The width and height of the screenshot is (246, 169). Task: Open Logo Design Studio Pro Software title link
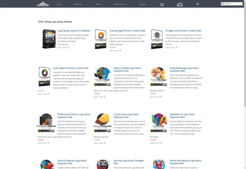(74, 31)
